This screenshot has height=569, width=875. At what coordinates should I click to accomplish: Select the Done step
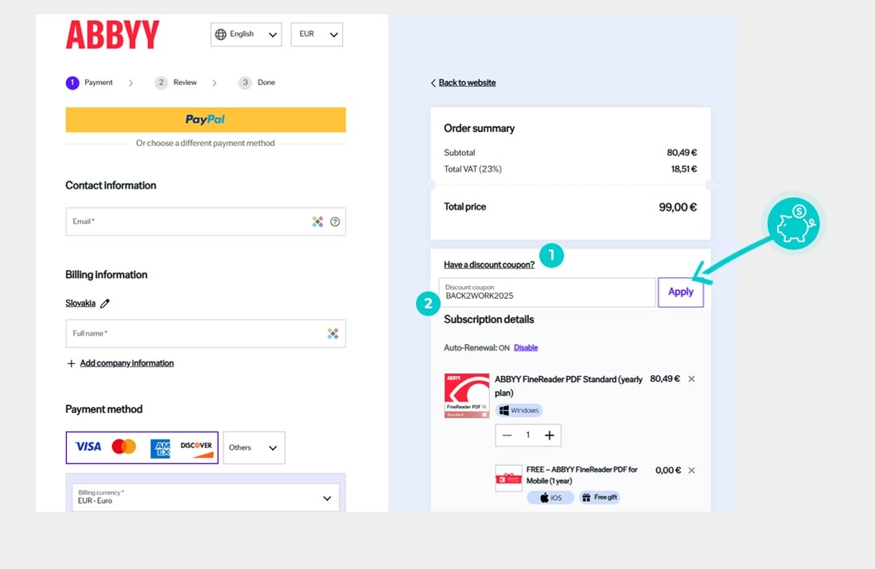click(257, 83)
